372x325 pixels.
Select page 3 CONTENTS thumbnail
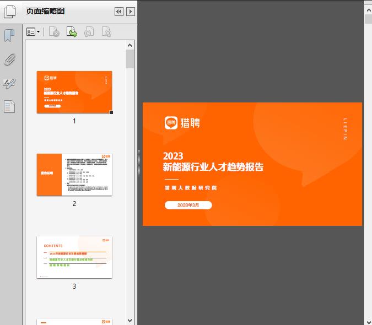click(x=74, y=257)
